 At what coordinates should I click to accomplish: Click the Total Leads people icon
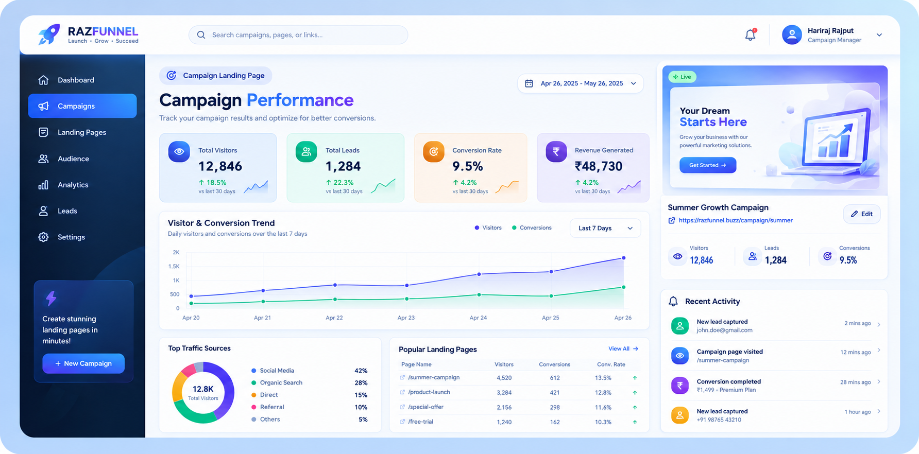306,151
